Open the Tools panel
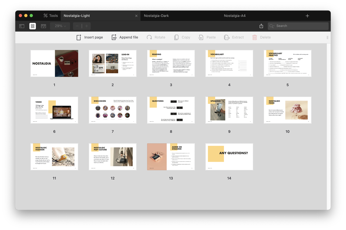This screenshot has height=230, width=346. click(x=51, y=16)
